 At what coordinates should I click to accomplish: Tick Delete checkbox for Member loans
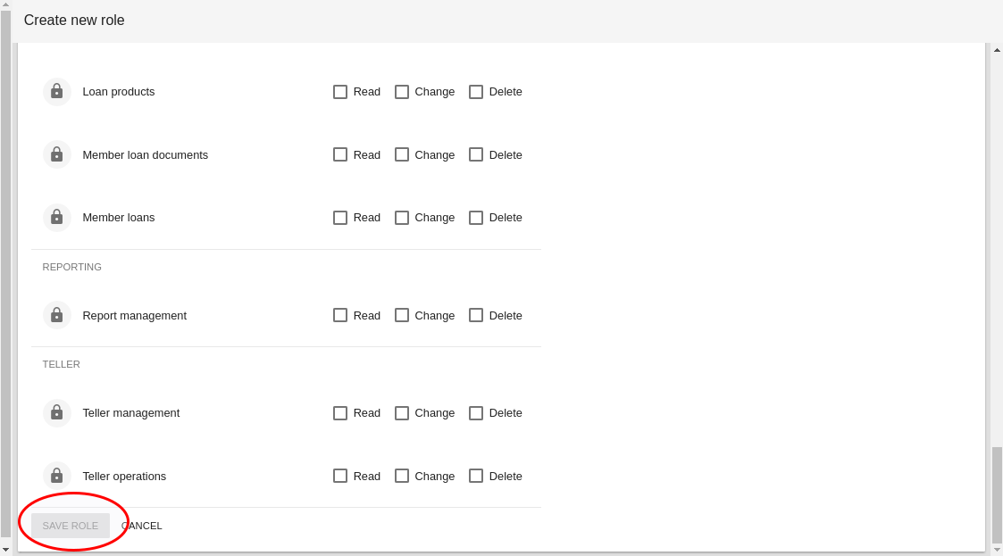point(476,218)
